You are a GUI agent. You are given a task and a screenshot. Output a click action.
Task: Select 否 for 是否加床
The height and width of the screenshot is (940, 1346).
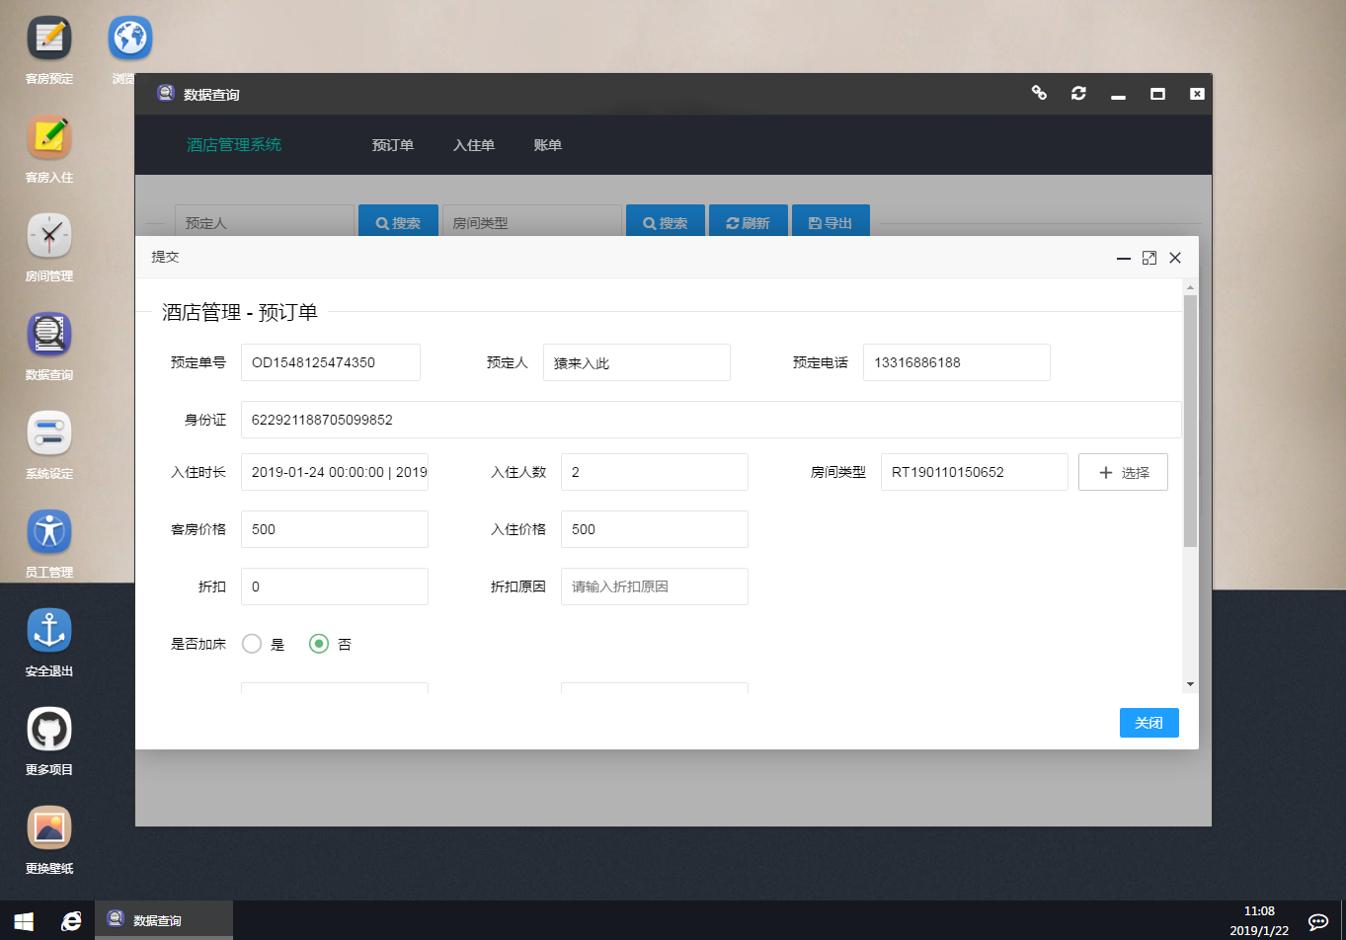click(319, 644)
